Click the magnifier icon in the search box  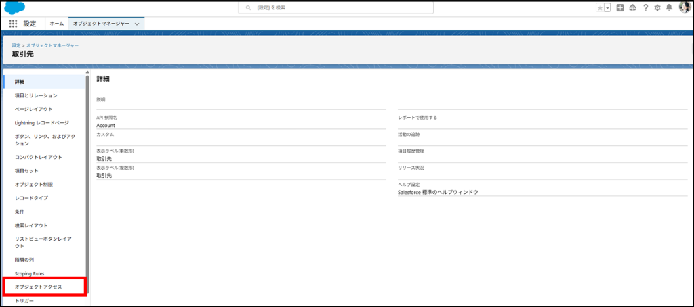pyautogui.click(x=248, y=8)
